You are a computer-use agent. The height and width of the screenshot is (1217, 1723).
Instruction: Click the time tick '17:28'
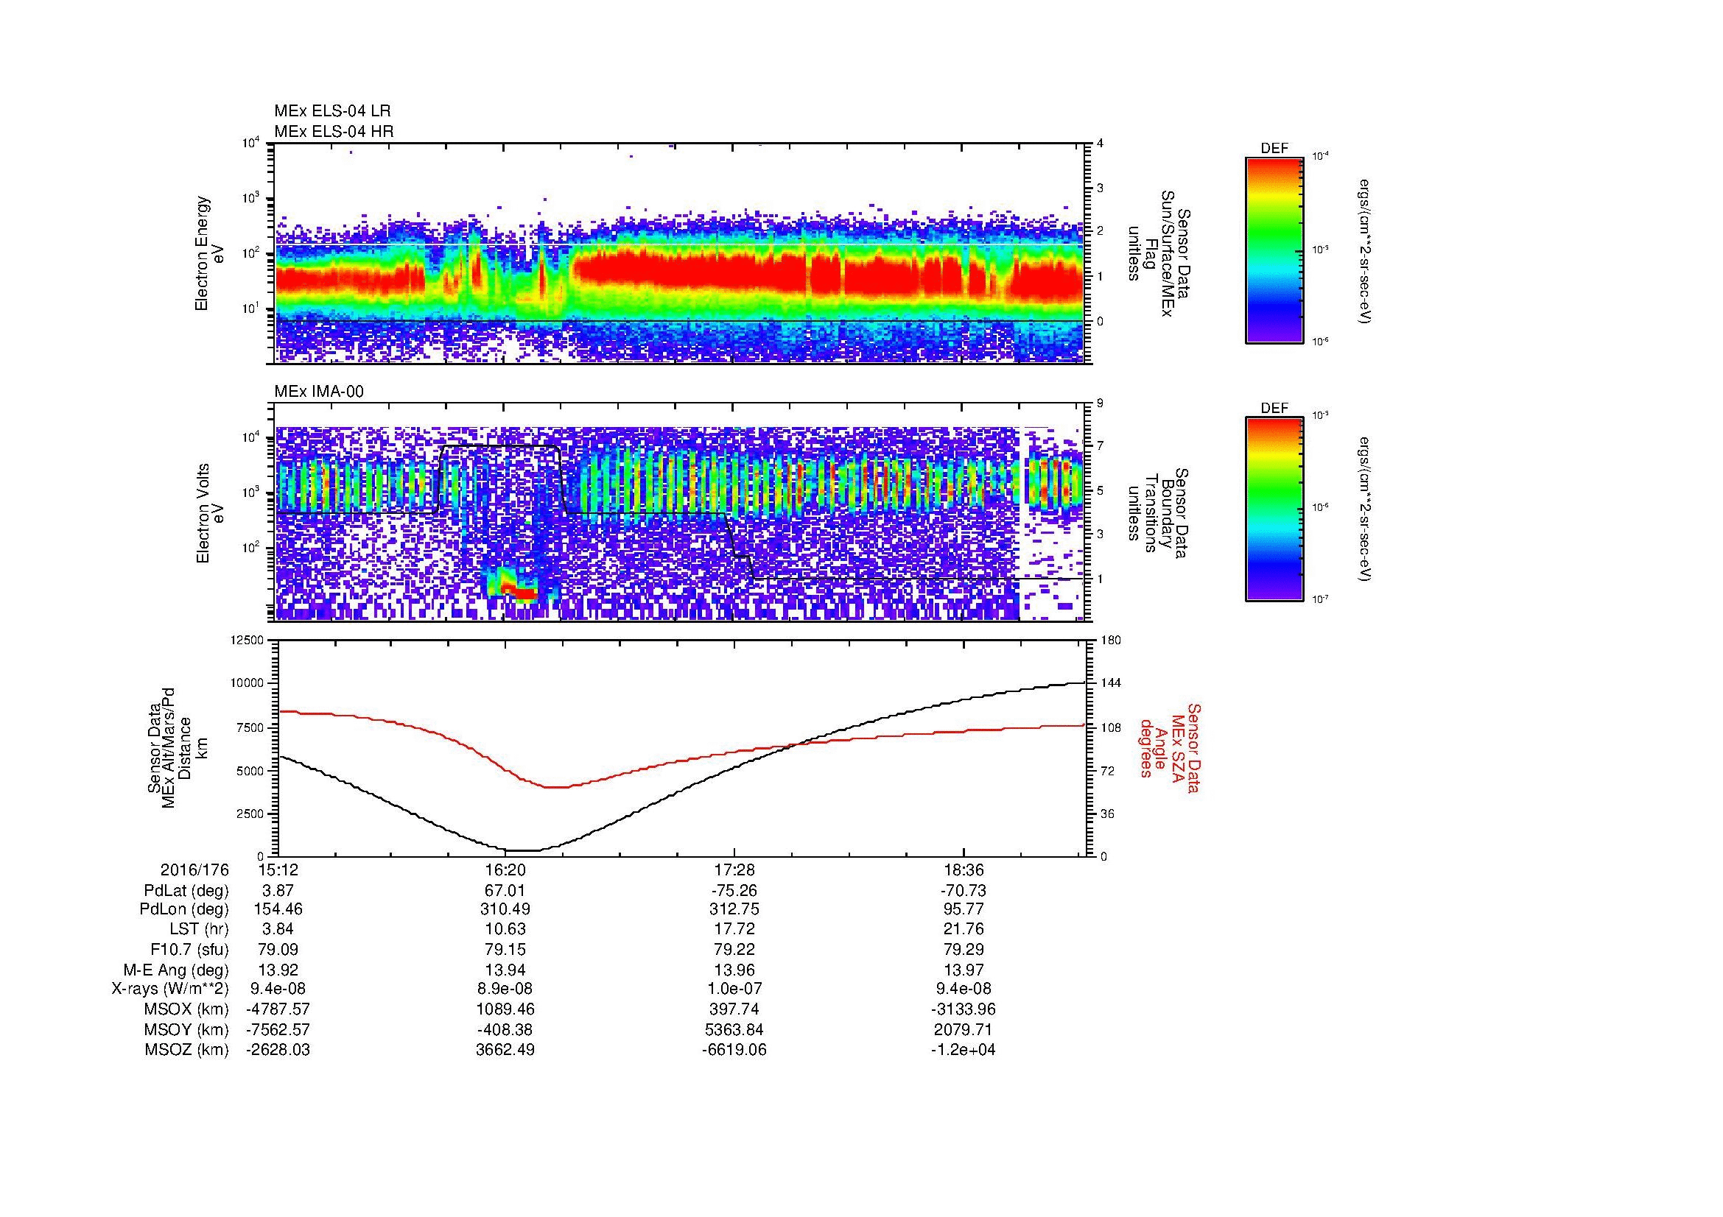734,870
